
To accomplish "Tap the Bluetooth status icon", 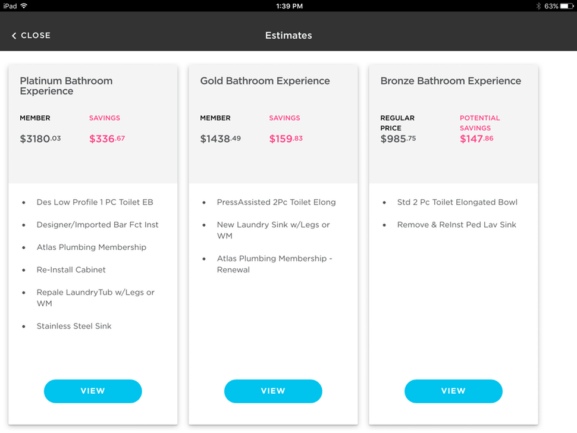I will pos(538,6).
